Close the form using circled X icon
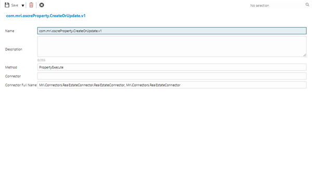This screenshot has width=312, height=193. (42, 5)
